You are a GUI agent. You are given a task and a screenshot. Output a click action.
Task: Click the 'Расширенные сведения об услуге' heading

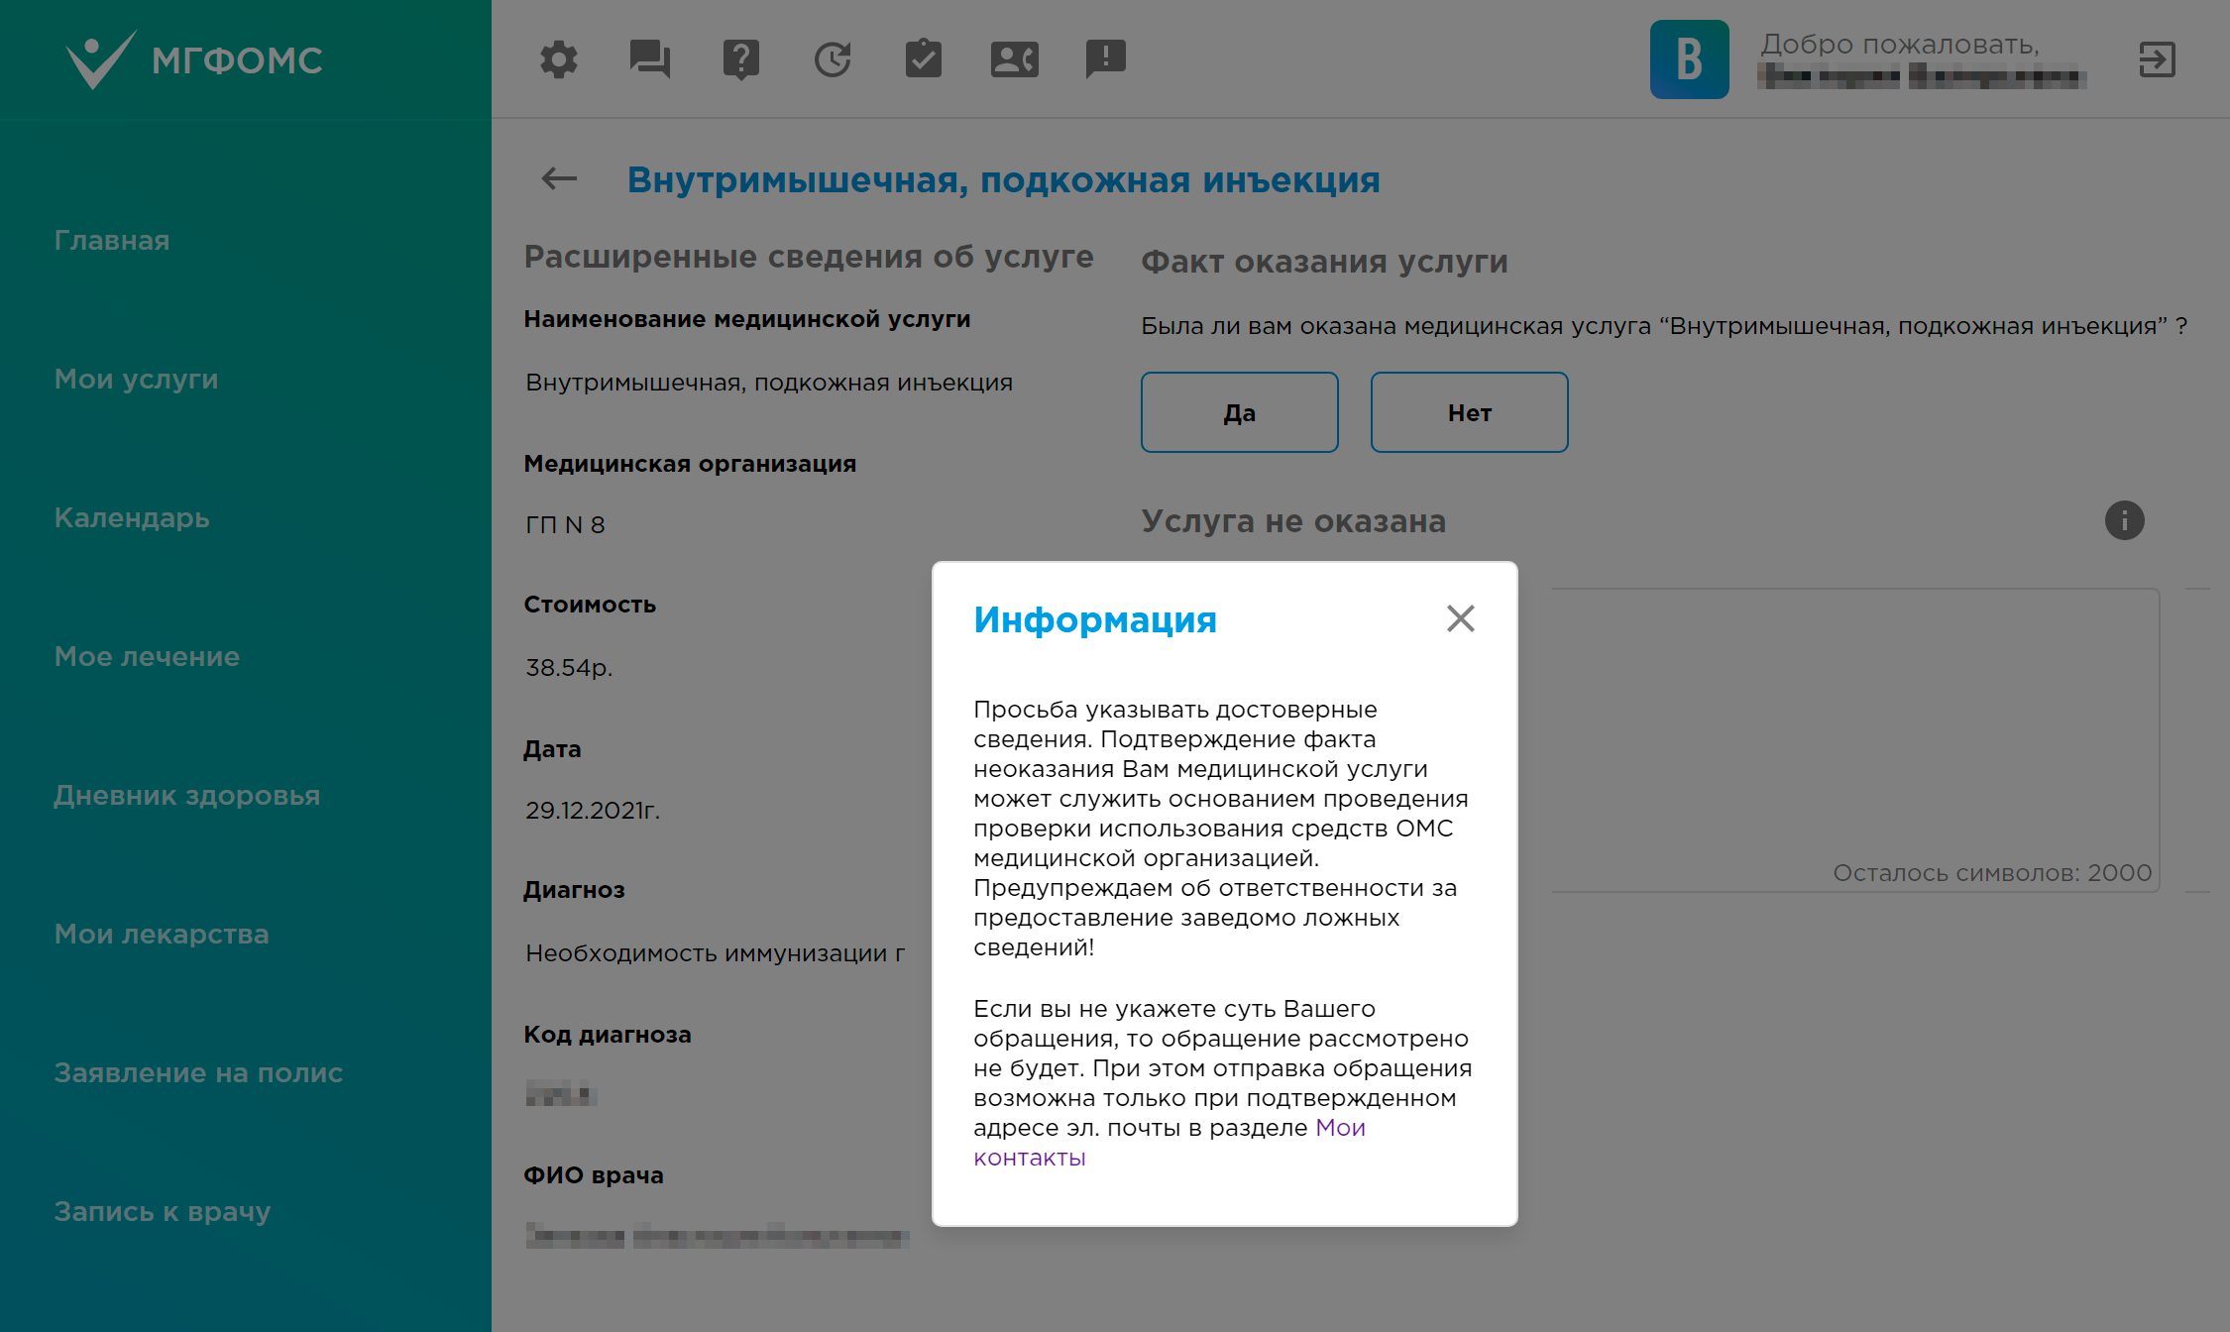tap(809, 257)
